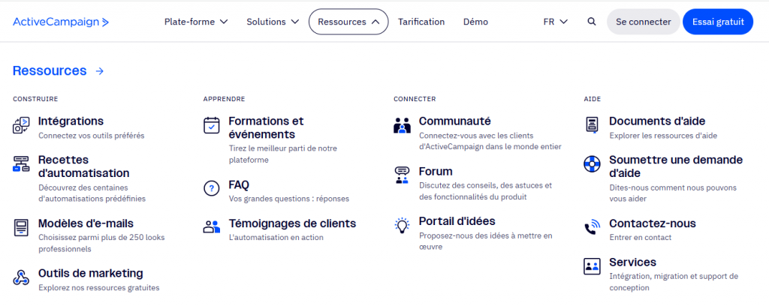Viewport: 769px width, 306px height.
Task: Open the Recettes d'automatisation link
Action: (84, 166)
